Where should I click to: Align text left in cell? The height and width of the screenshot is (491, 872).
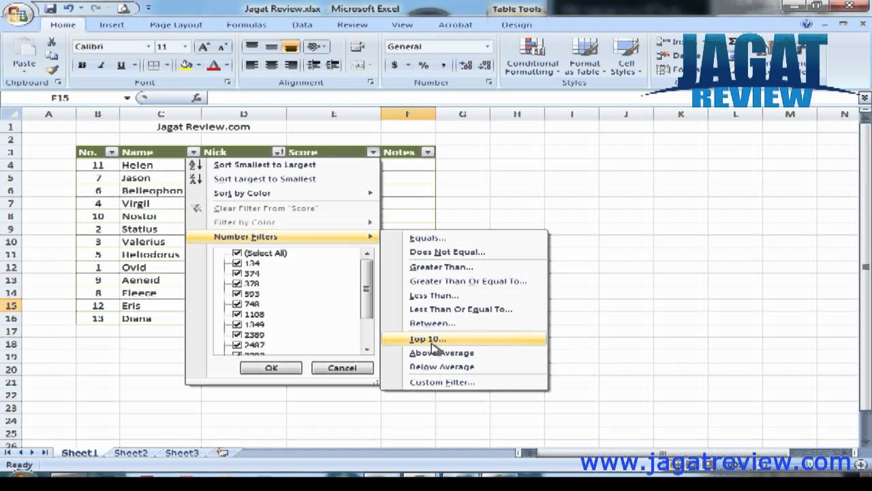click(x=251, y=65)
